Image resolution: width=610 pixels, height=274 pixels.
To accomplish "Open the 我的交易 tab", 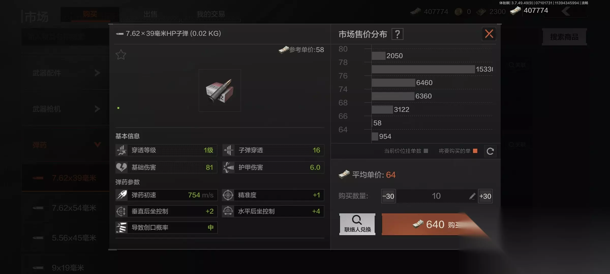I will point(211,14).
